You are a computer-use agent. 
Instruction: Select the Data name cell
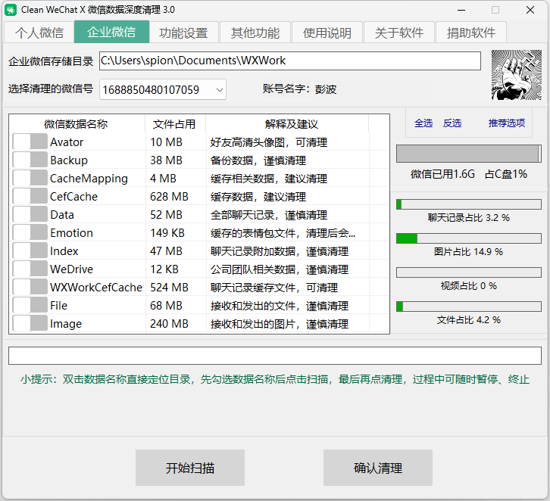point(62,215)
